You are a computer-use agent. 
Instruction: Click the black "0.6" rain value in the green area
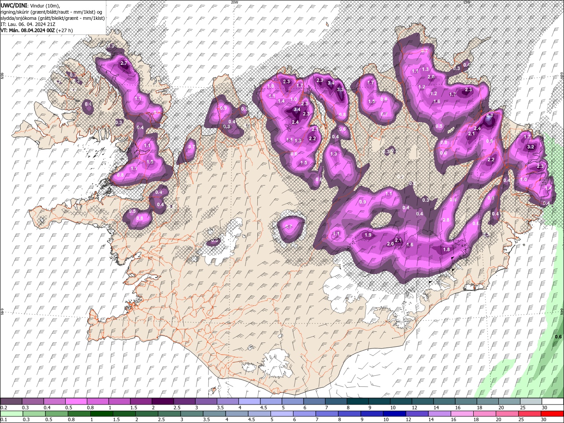click(x=558, y=337)
